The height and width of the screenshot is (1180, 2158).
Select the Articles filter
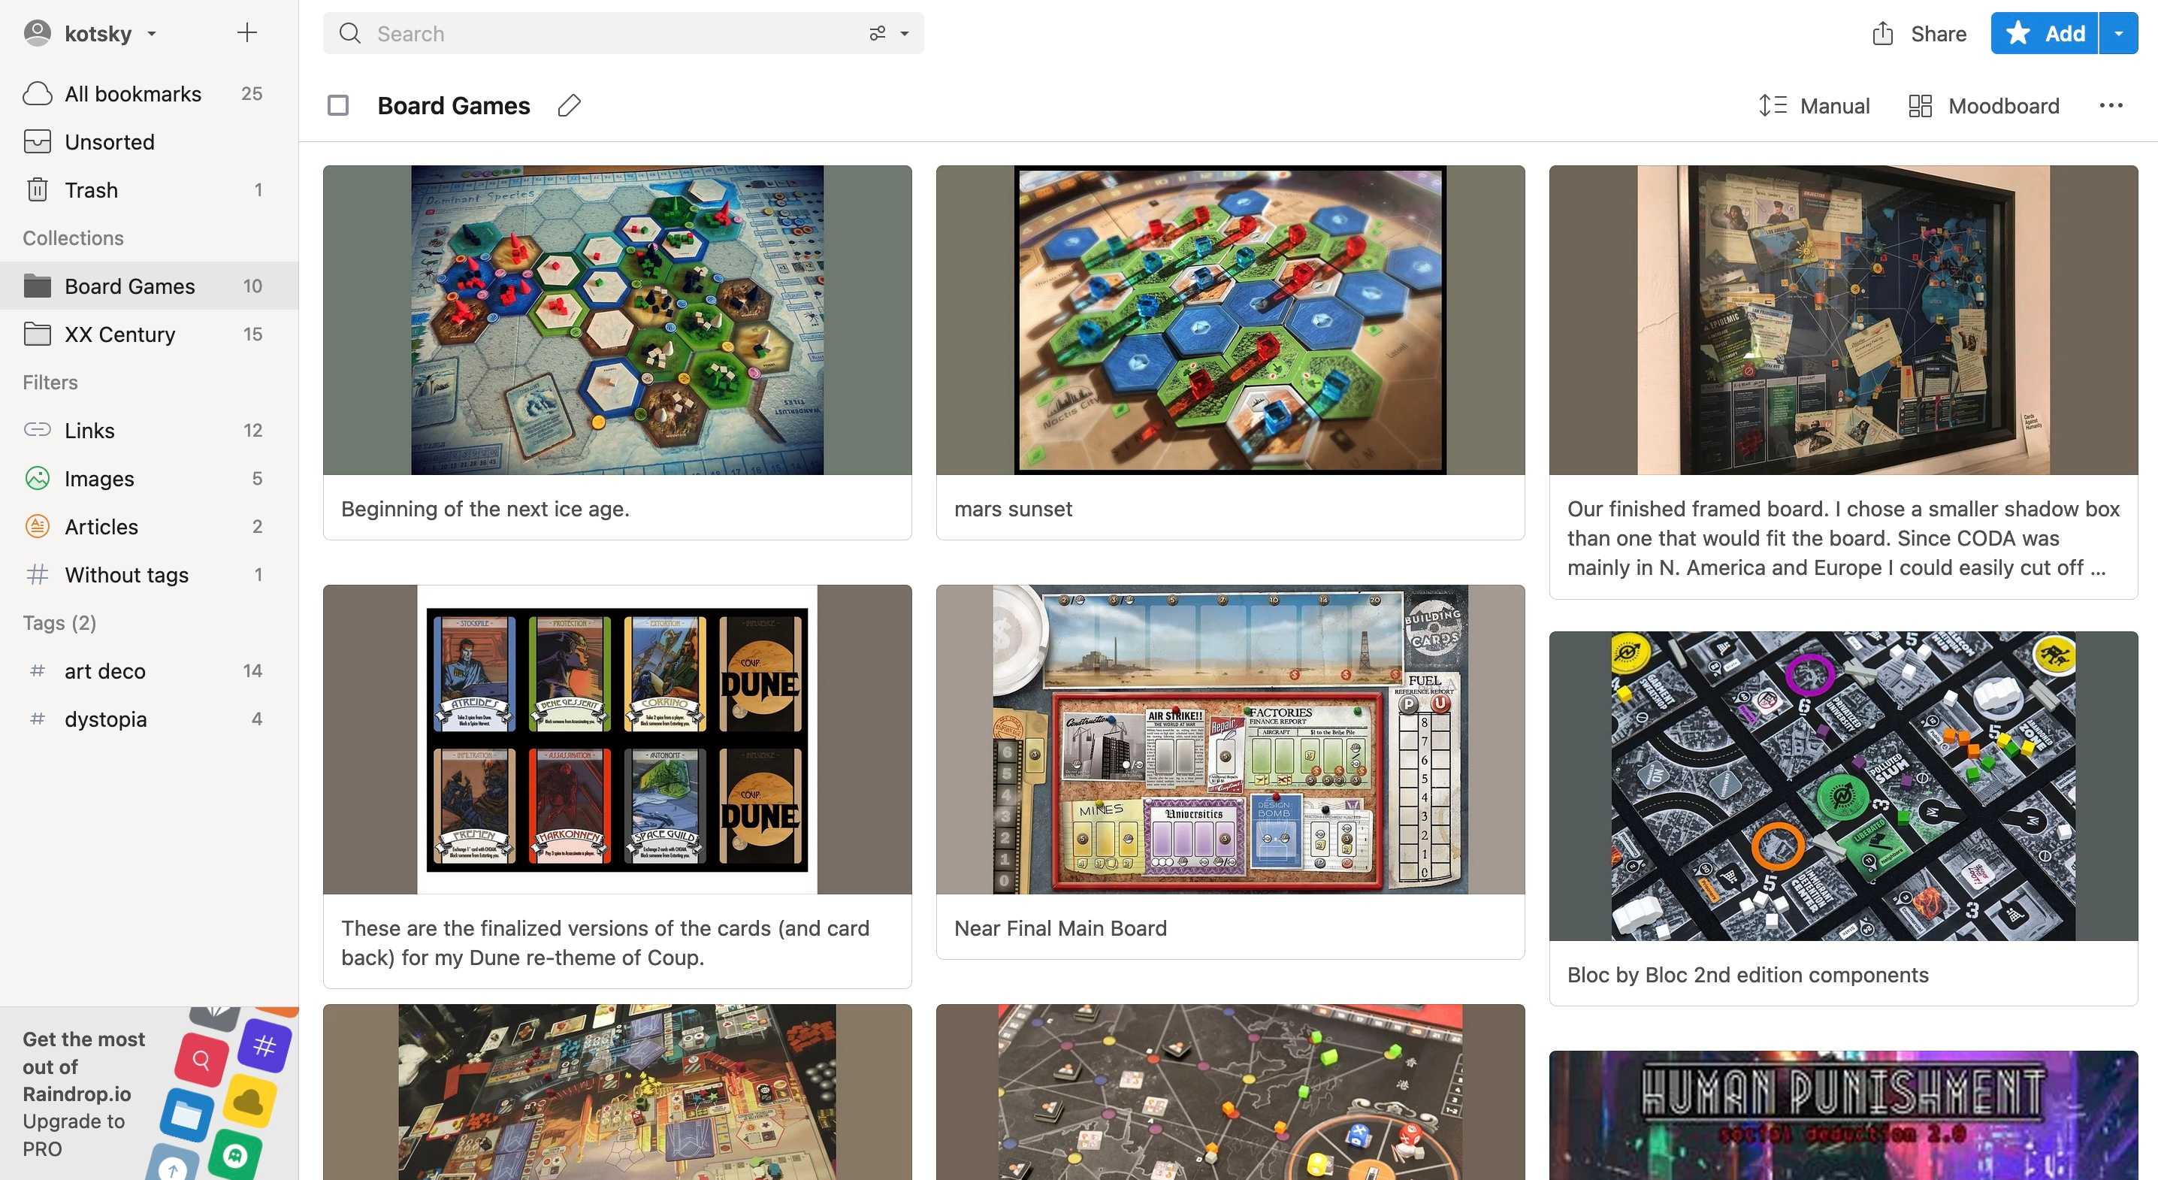pyautogui.click(x=101, y=526)
